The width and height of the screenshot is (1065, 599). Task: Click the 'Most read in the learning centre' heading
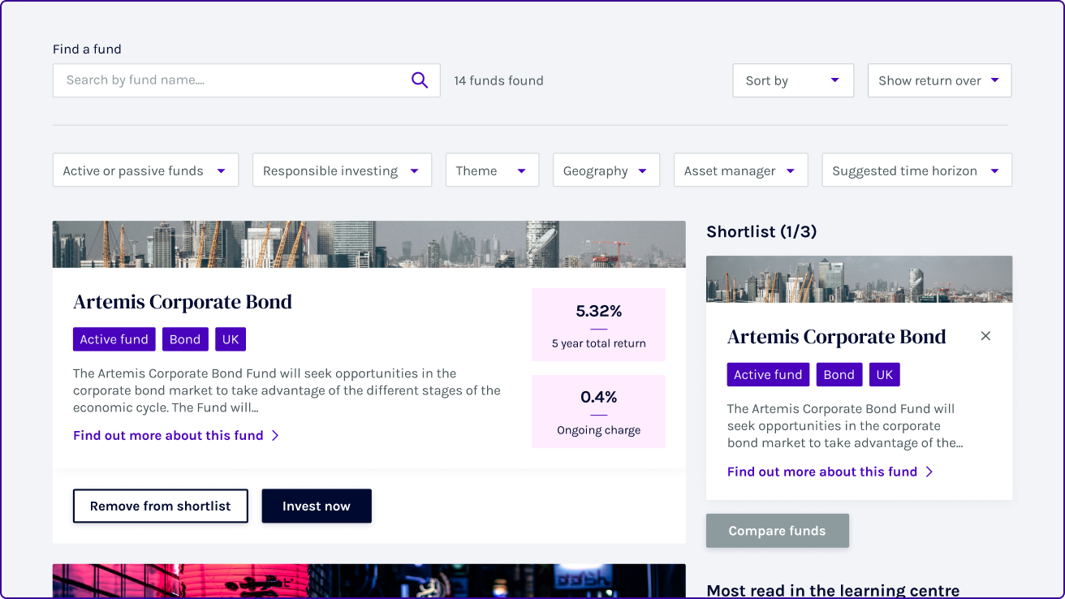click(833, 590)
